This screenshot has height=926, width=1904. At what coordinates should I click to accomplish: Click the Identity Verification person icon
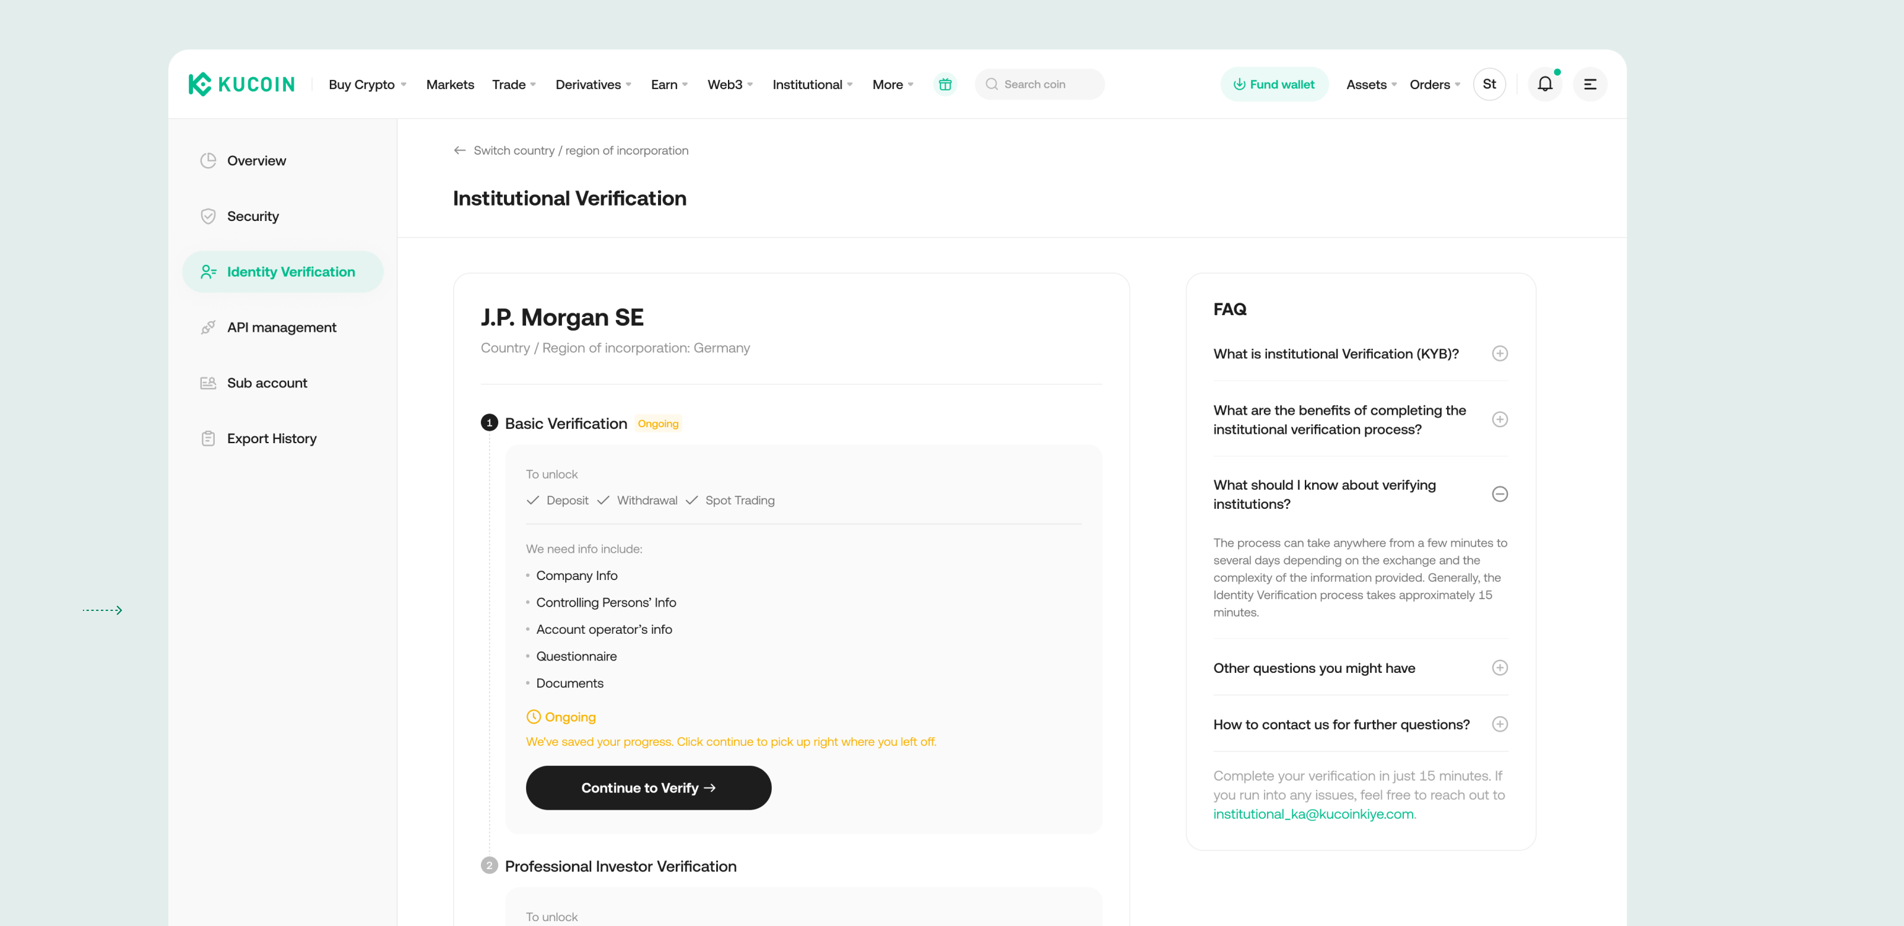point(208,271)
